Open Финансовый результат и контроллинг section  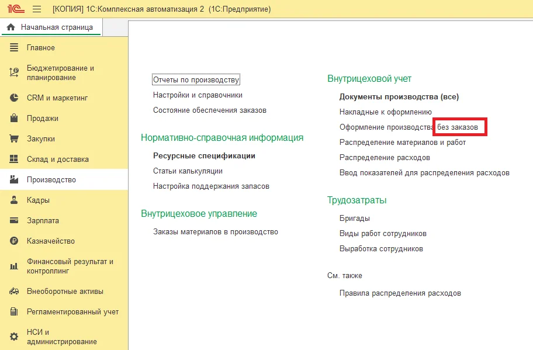[x=64, y=266]
